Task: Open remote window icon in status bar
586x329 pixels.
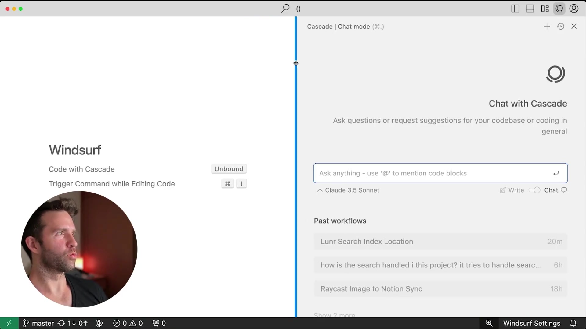Action: click(9, 323)
